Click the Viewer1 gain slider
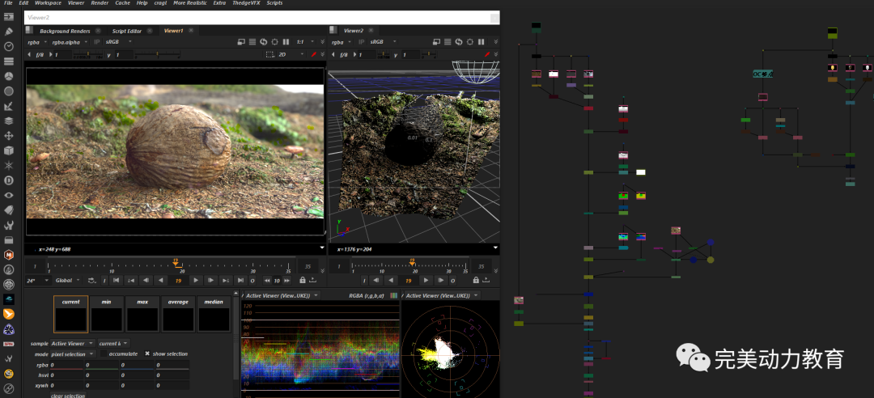The width and height of the screenshot is (874, 398). click(87, 54)
